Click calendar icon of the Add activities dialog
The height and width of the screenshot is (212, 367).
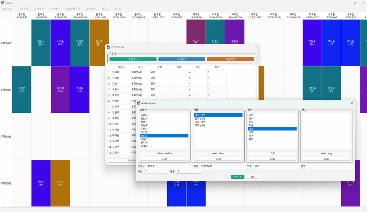[x=139, y=103]
